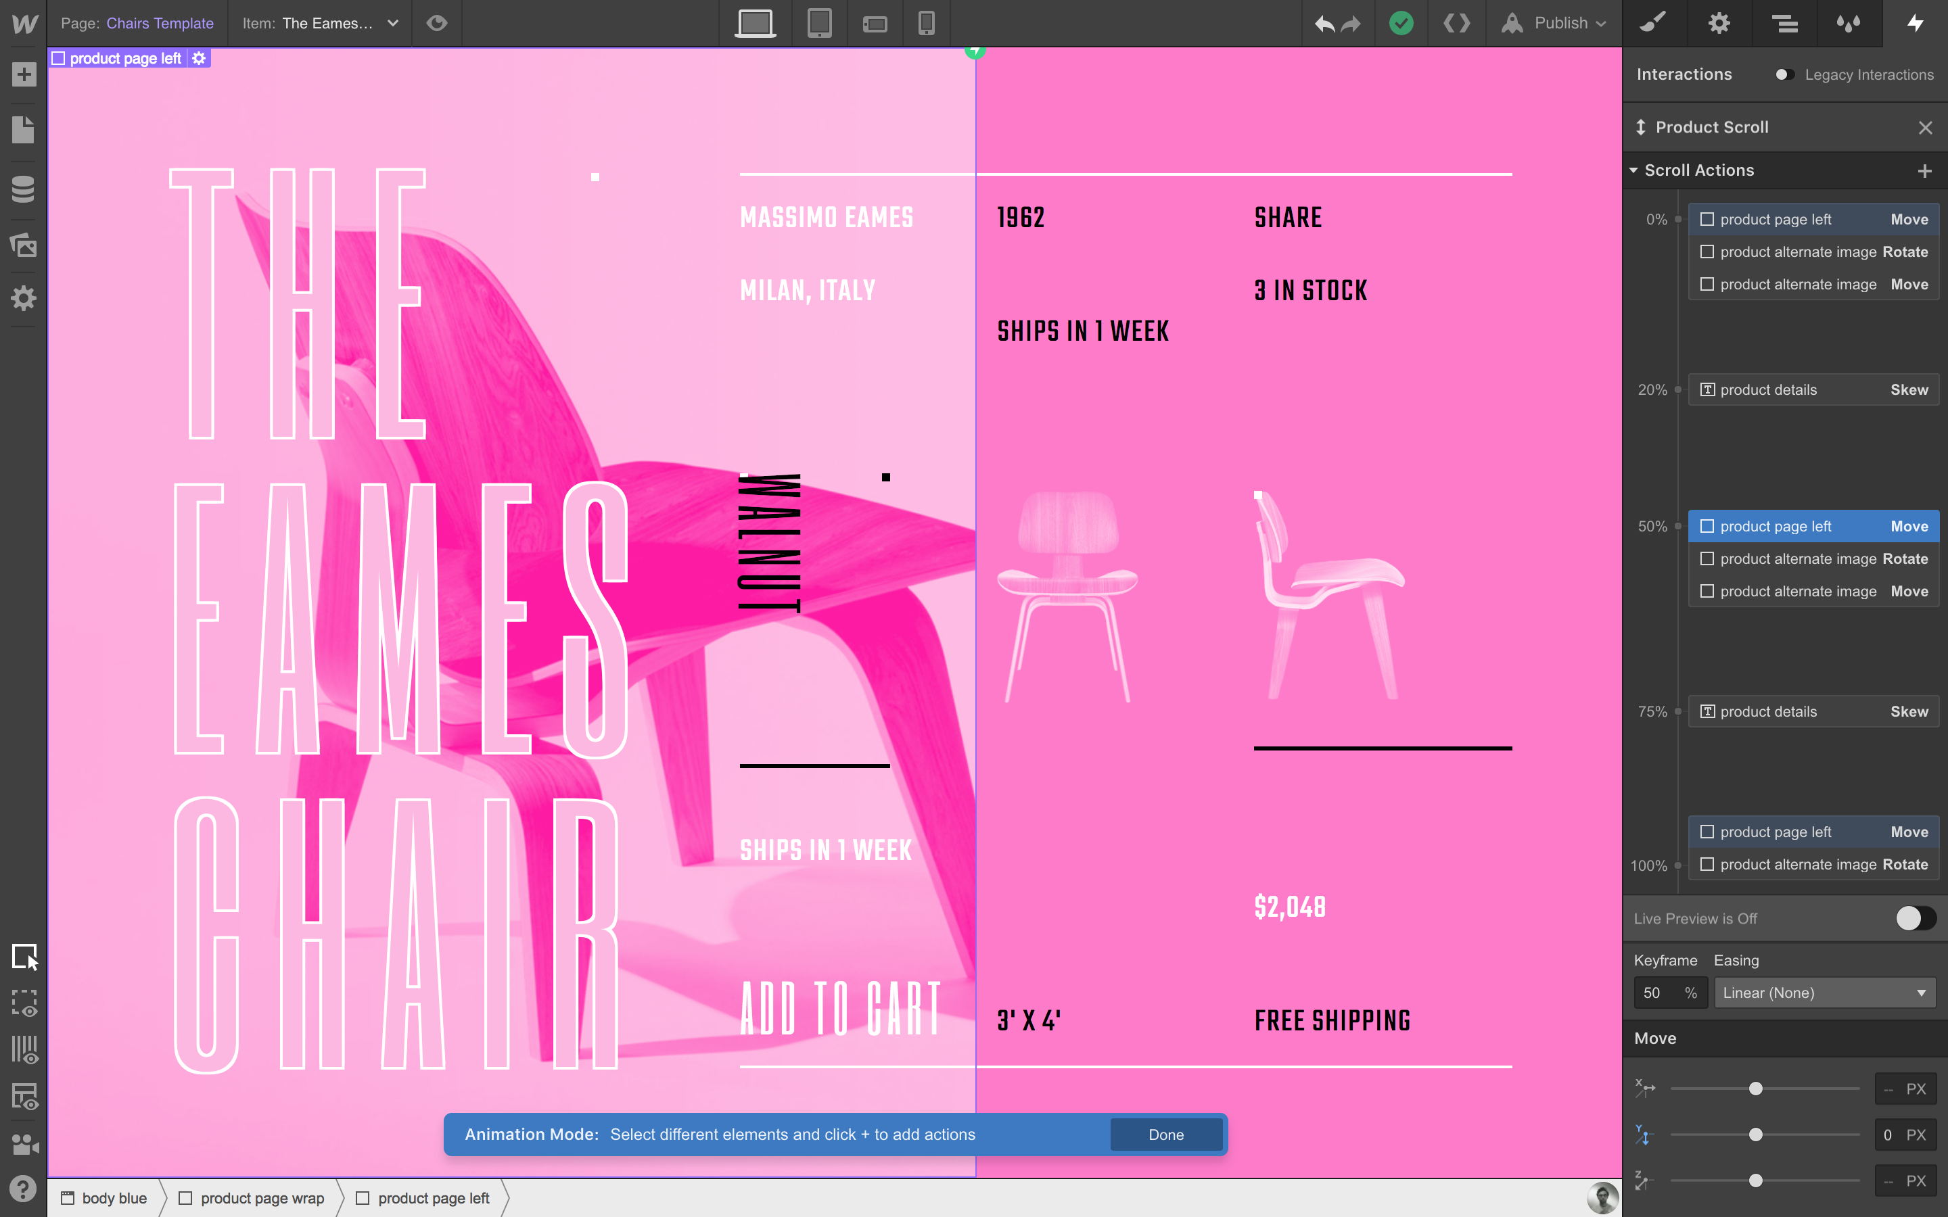Select 0% product page left Move action

point(1813,220)
